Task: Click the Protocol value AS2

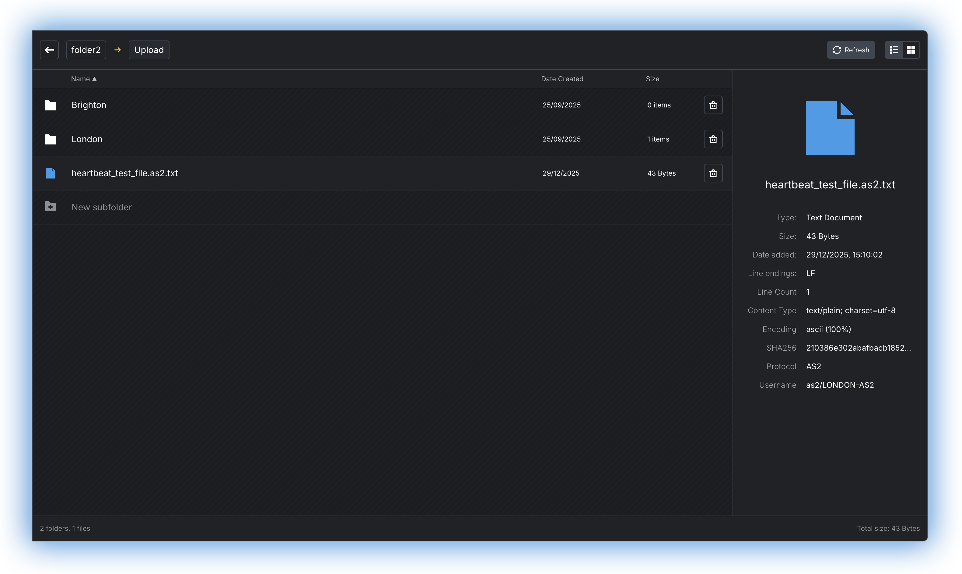Action: click(x=813, y=367)
